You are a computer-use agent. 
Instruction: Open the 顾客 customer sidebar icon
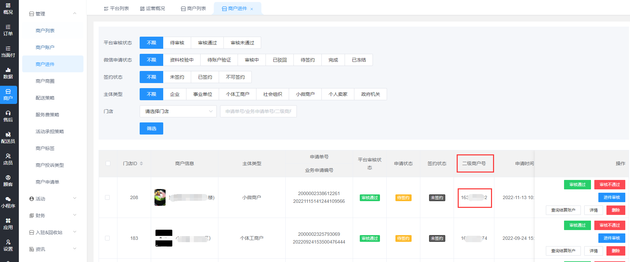click(x=8, y=181)
